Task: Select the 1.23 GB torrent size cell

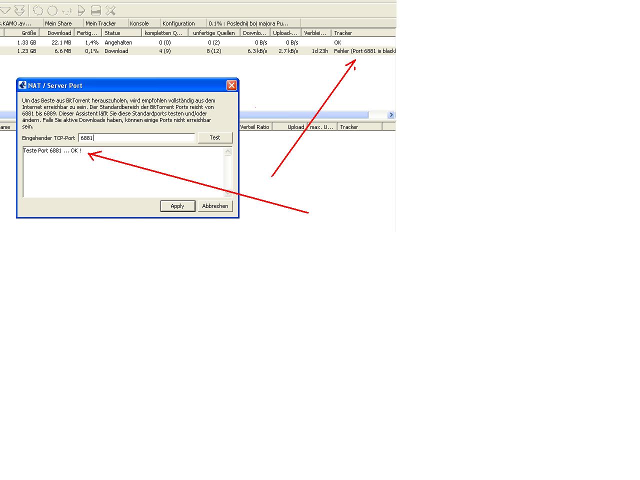Action: click(27, 51)
